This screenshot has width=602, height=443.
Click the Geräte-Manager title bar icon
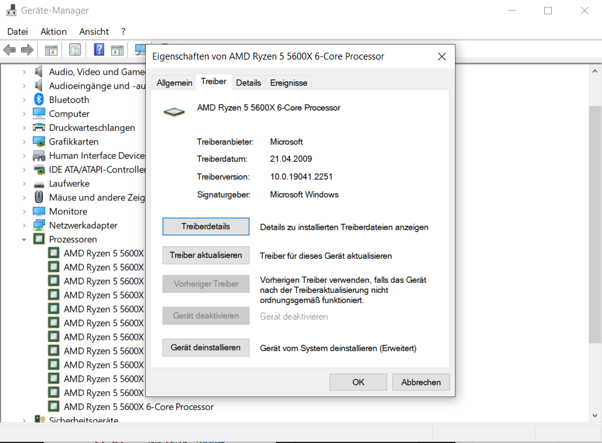tap(12, 10)
